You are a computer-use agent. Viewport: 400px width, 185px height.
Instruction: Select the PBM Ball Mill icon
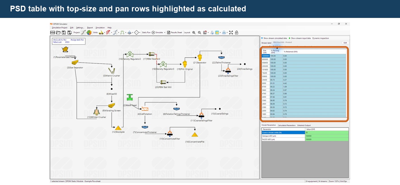pos(163,82)
